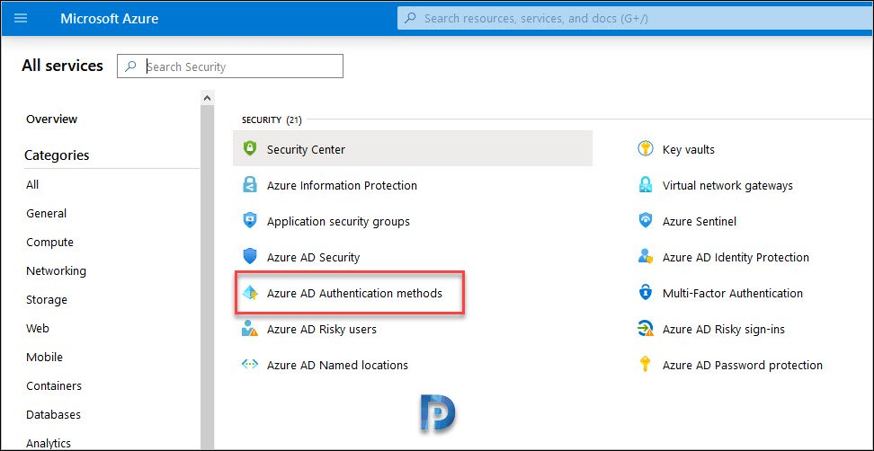The height and width of the screenshot is (451, 874).
Task: Focus the Search Security input field
Action: (230, 66)
